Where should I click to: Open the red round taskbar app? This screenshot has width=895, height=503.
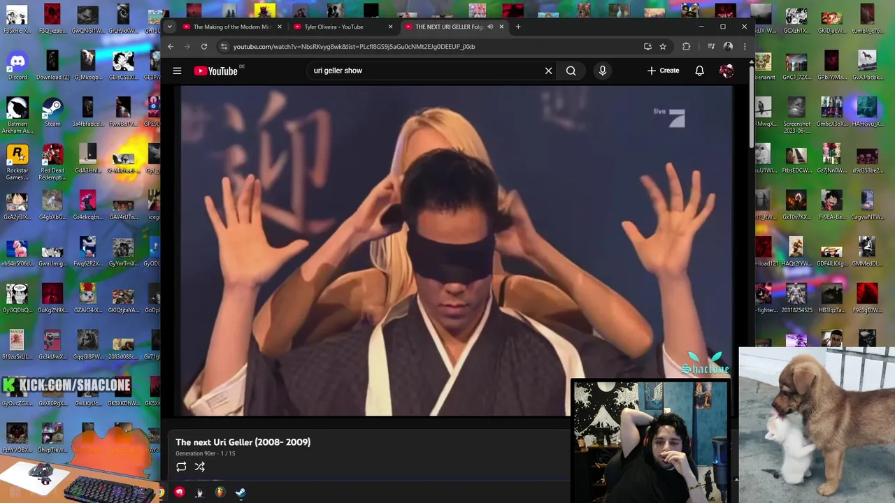click(180, 493)
